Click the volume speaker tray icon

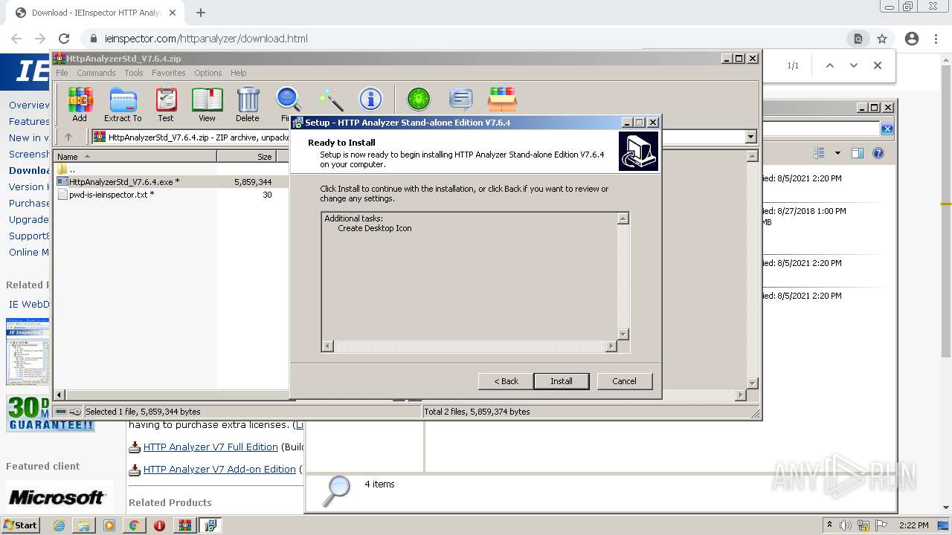coord(845,525)
